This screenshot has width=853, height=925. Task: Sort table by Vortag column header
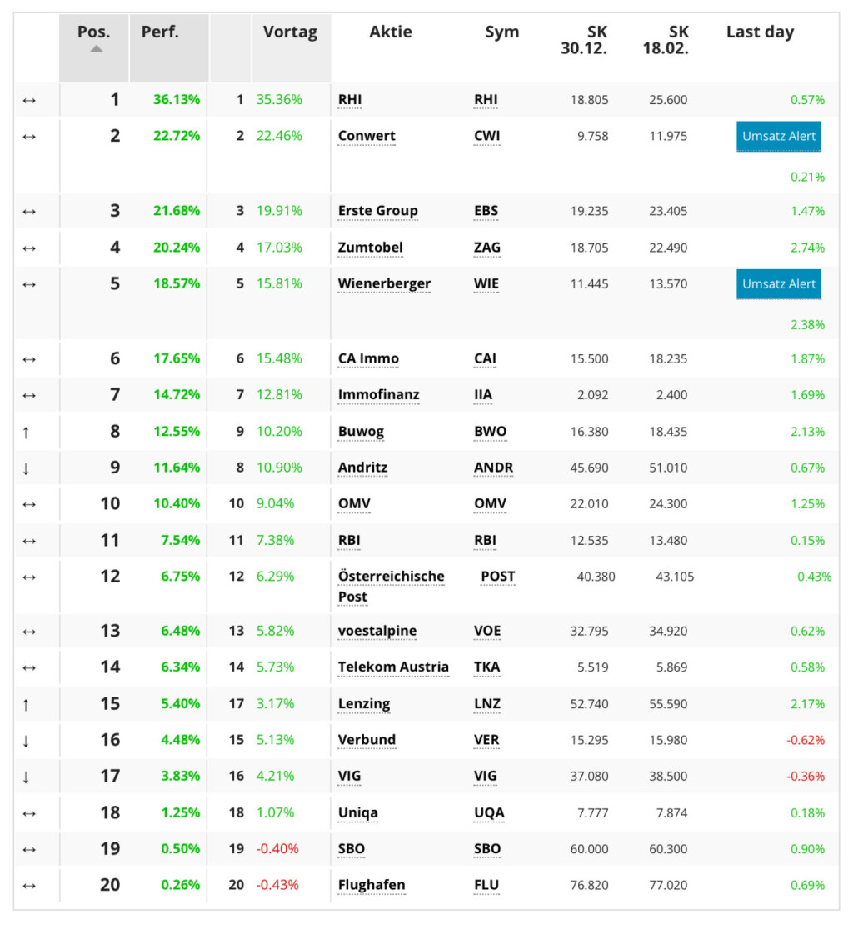pyautogui.click(x=290, y=32)
